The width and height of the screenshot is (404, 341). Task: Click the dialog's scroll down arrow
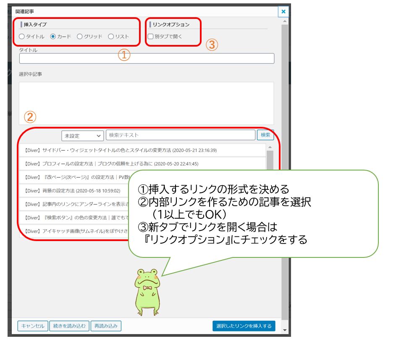pyautogui.click(x=285, y=330)
